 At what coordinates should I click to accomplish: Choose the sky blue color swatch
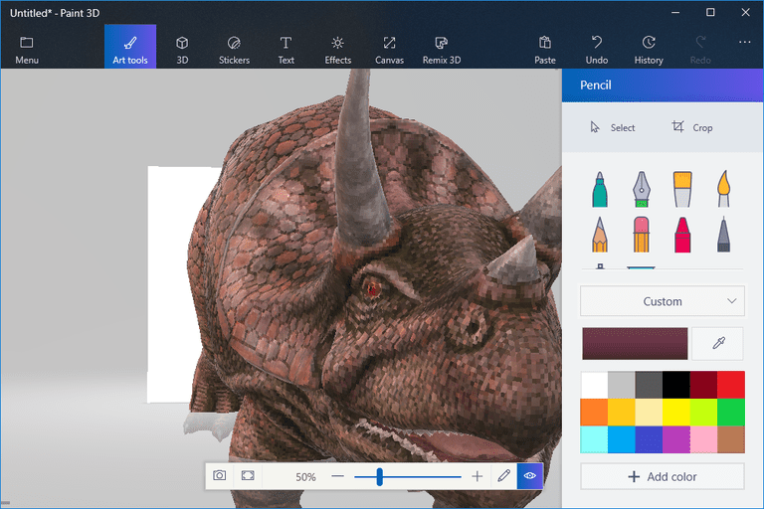(x=621, y=439)
